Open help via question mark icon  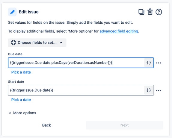point(159,12)
